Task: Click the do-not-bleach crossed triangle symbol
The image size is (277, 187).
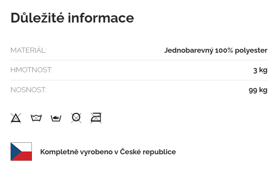Action: tap(16, 118)
